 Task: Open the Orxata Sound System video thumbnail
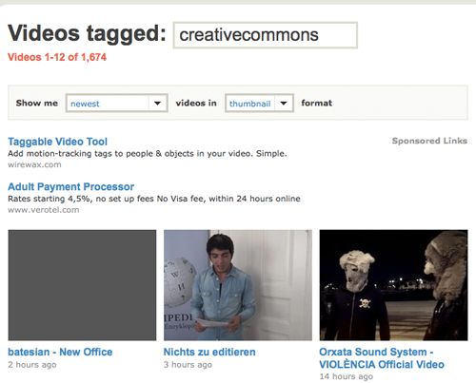(393, 285)
